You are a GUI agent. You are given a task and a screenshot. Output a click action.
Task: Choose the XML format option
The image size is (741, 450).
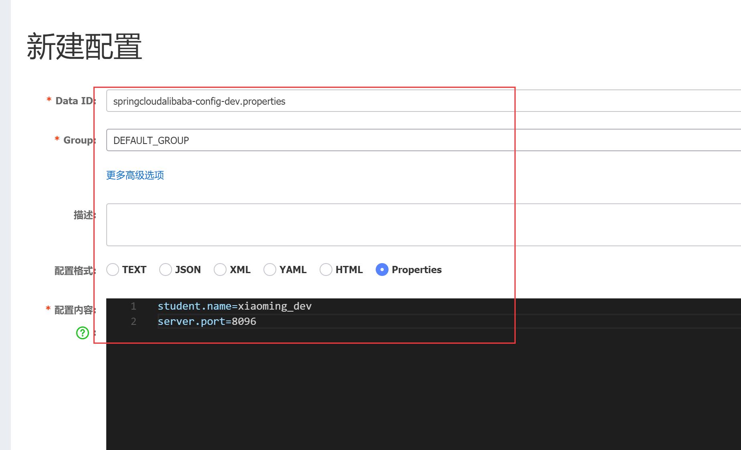click(220, 270)
